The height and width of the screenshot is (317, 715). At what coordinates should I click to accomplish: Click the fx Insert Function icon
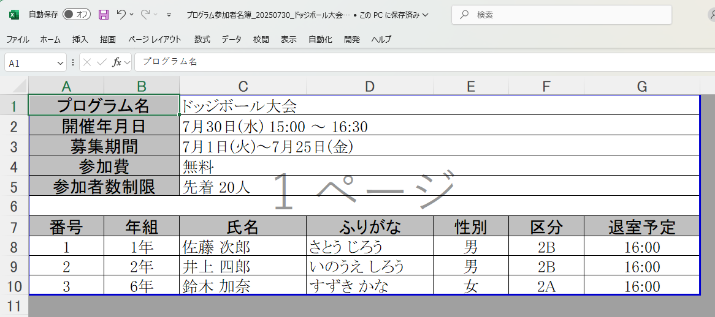[x=117, y=62]
